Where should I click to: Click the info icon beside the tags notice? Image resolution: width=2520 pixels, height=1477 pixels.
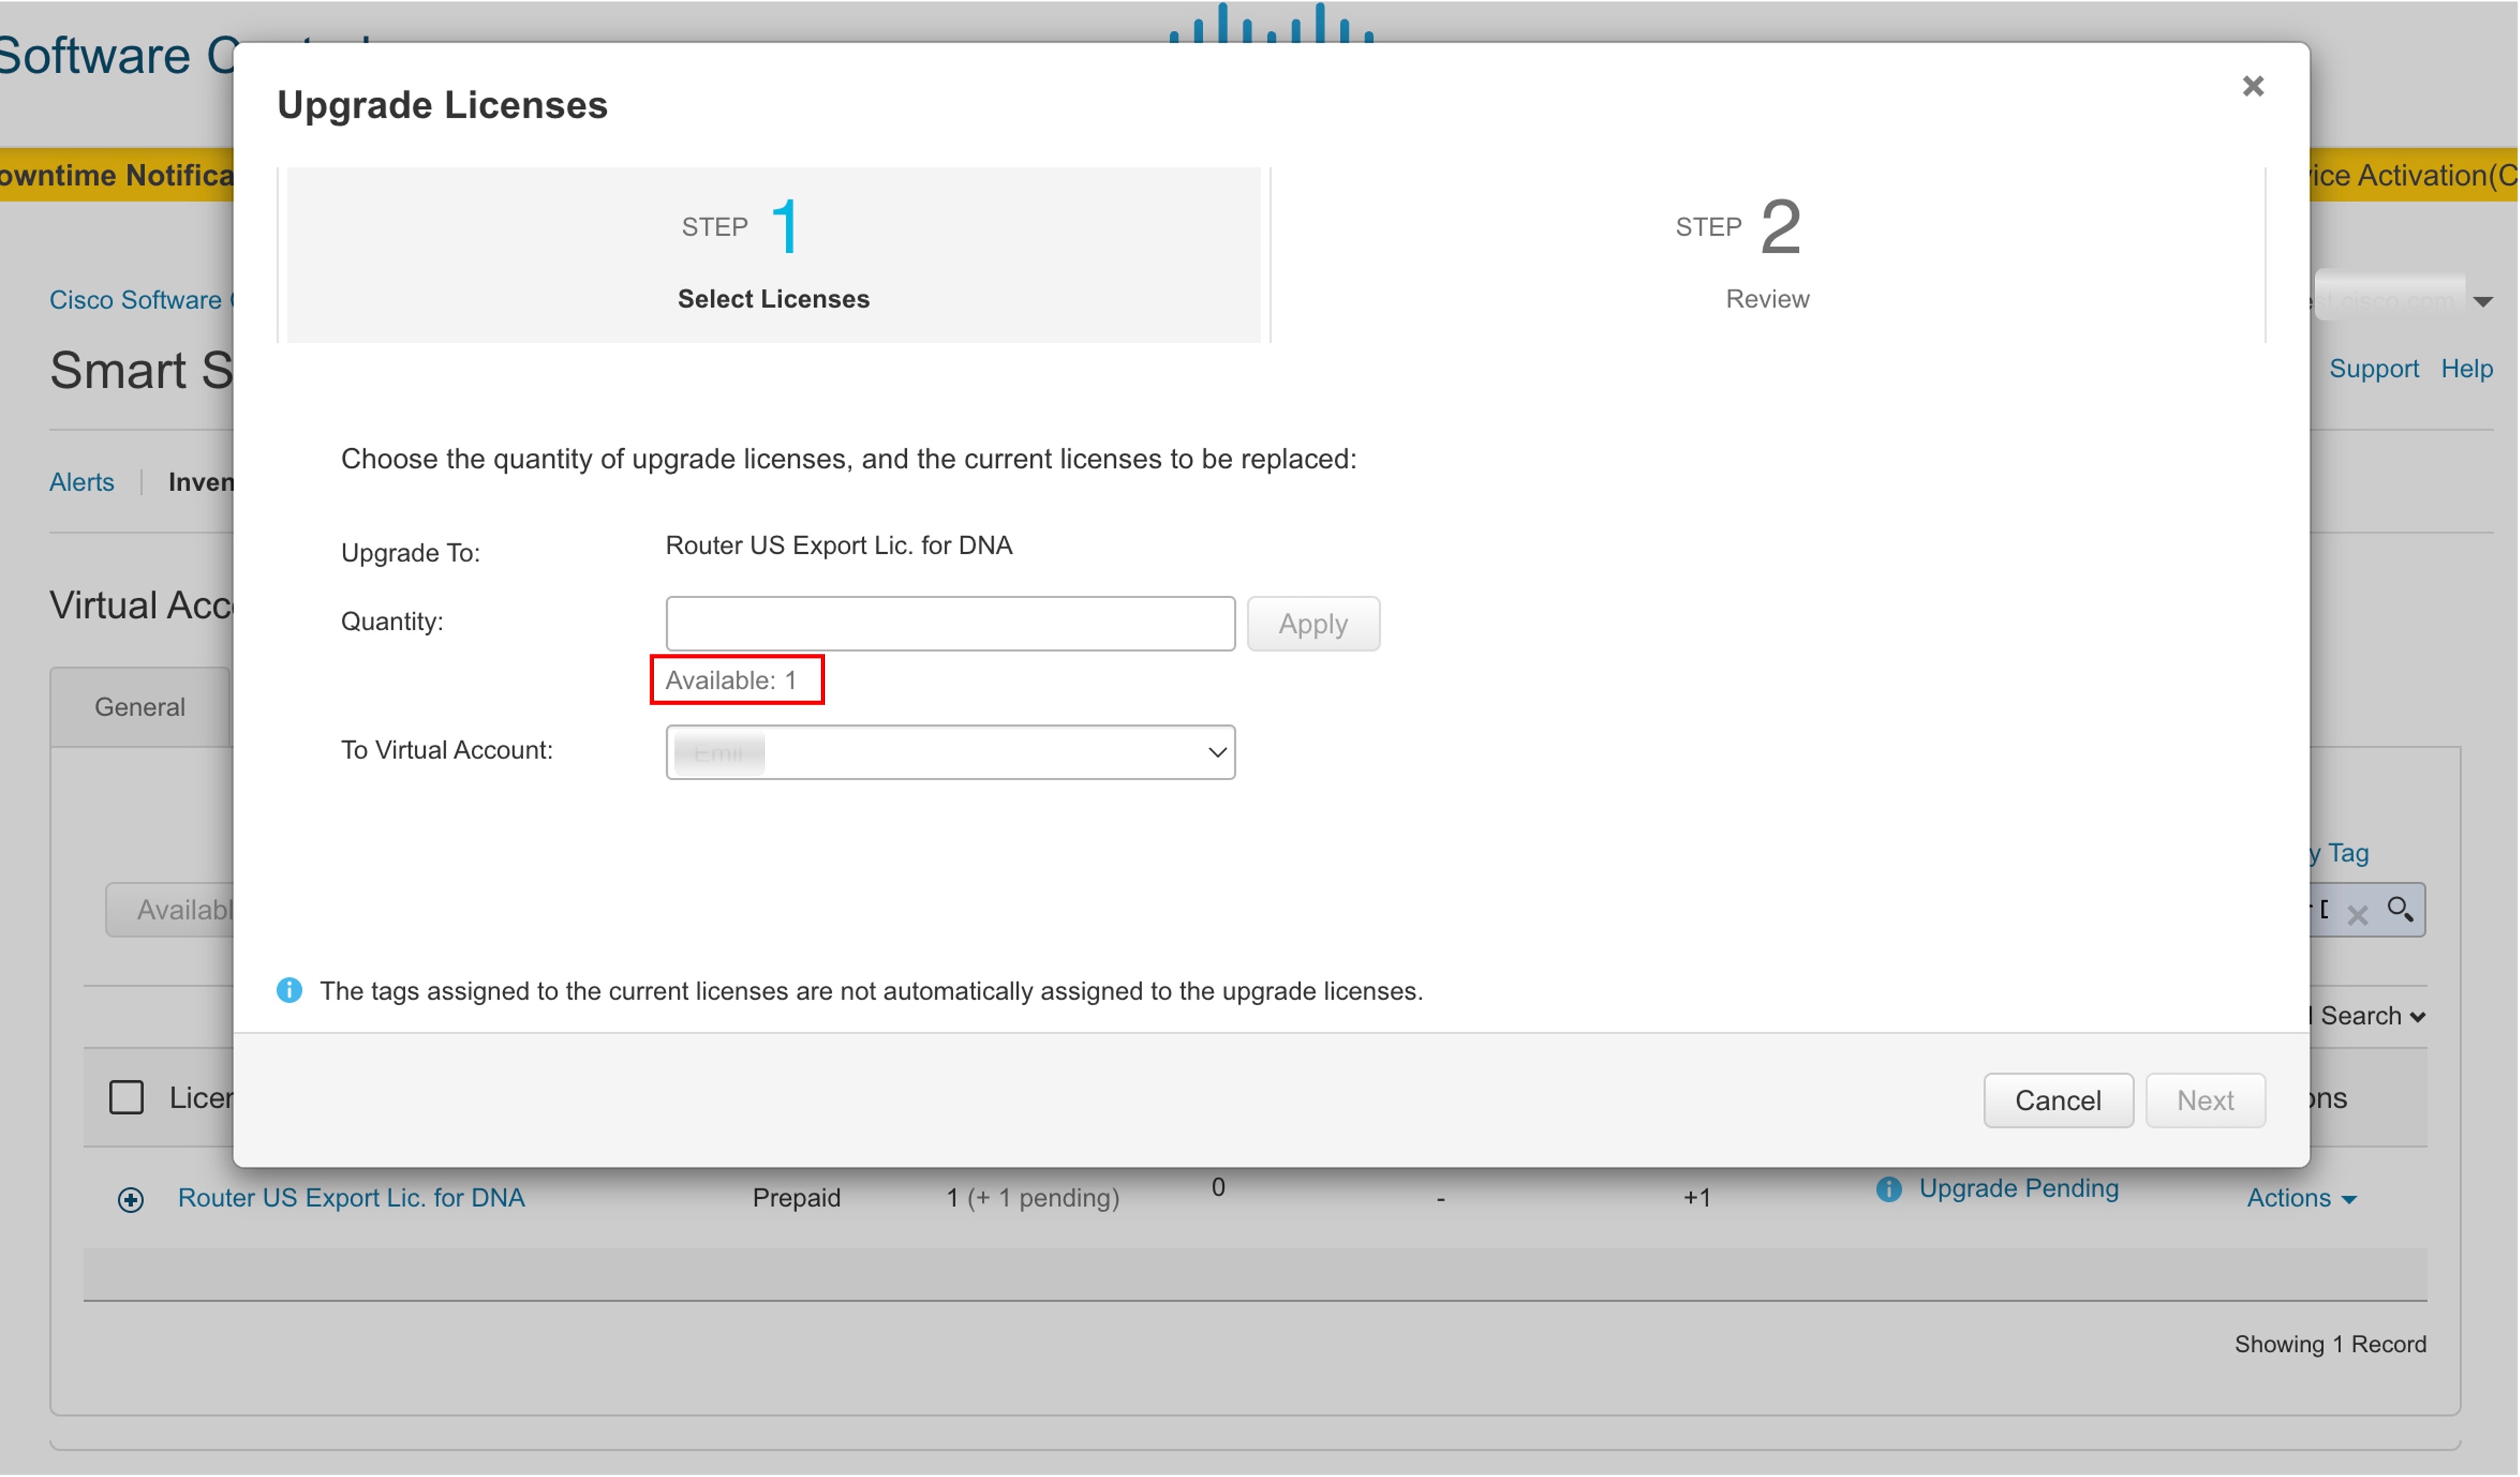coord(289,990)
